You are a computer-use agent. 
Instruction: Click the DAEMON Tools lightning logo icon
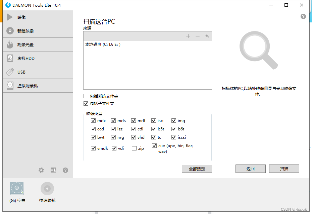pos(8,5)
